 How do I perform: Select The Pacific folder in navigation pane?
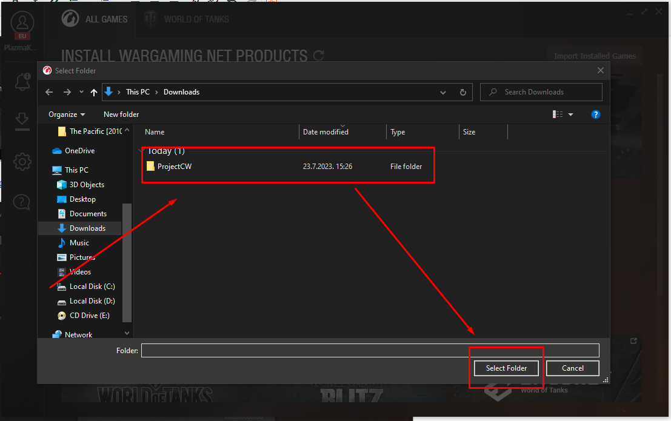pyautogui.click(x=90, y=131)
